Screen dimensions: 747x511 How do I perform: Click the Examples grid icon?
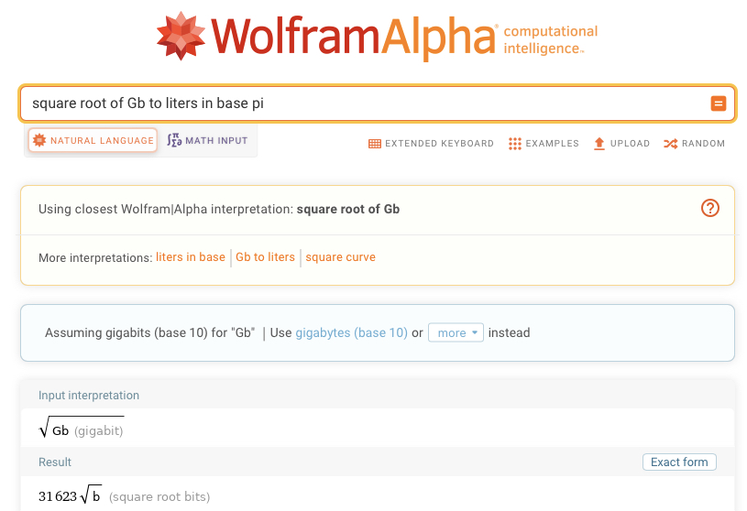[514, 144]
